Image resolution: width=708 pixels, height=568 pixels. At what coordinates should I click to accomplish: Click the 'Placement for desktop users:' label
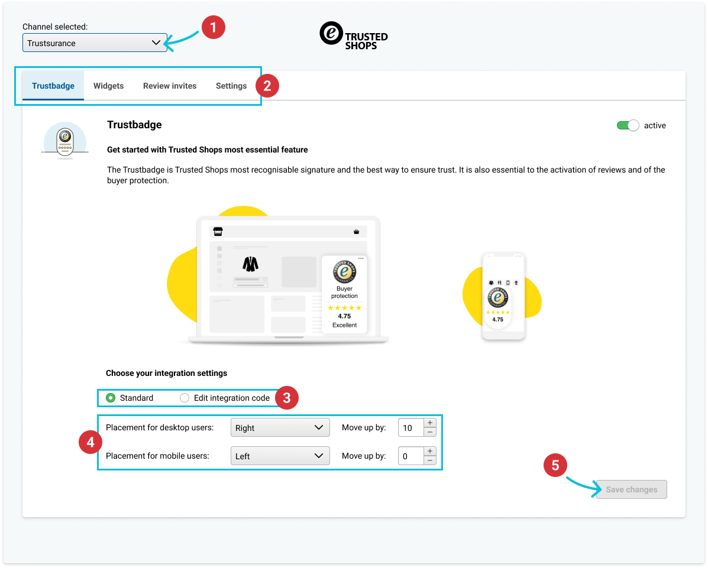[160, 428]
